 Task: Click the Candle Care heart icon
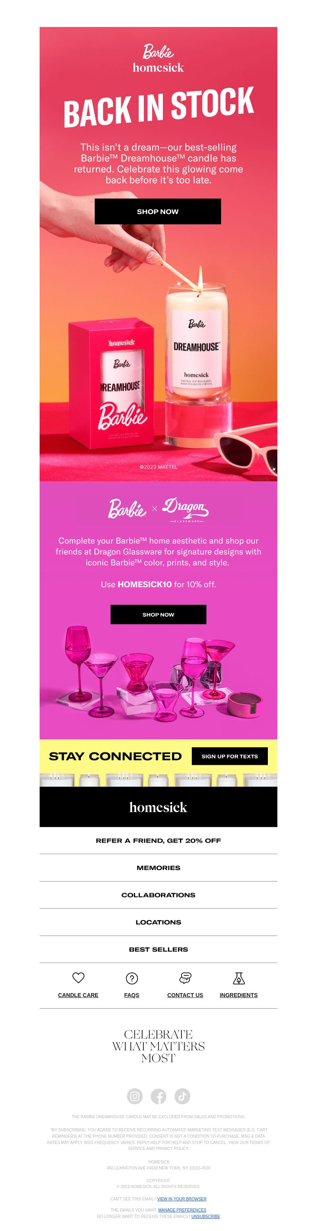78,978
